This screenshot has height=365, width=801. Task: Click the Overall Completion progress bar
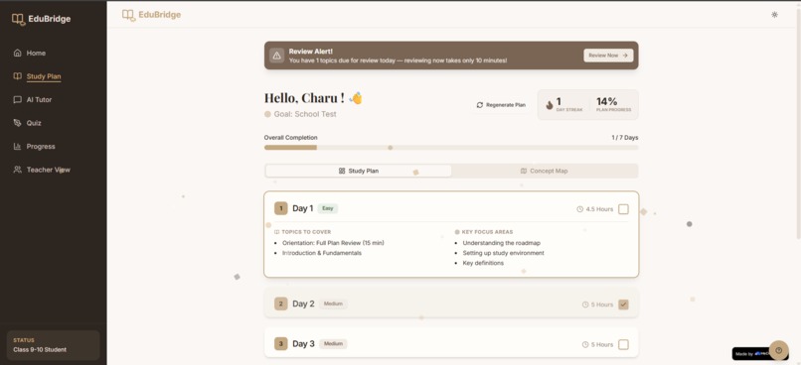451,148
